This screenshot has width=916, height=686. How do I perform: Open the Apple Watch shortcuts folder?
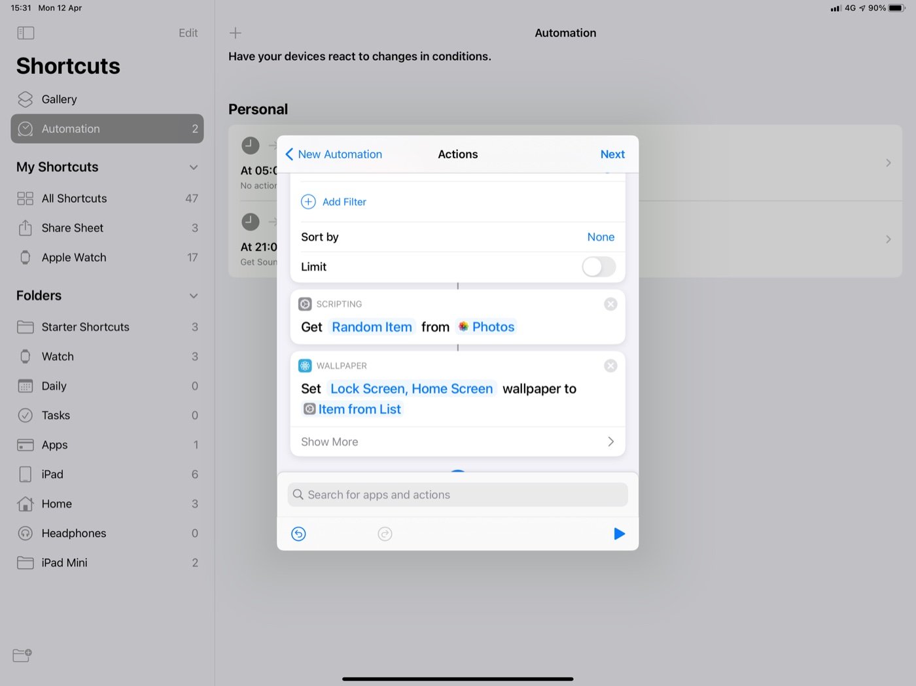point(73,257)
